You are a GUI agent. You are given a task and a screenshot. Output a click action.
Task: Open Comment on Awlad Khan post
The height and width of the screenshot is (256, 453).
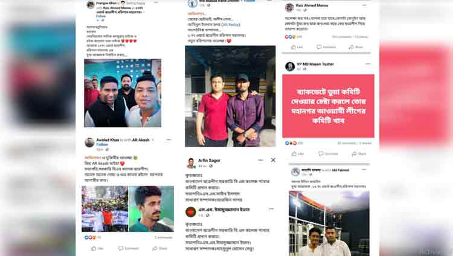coord(129,248)
